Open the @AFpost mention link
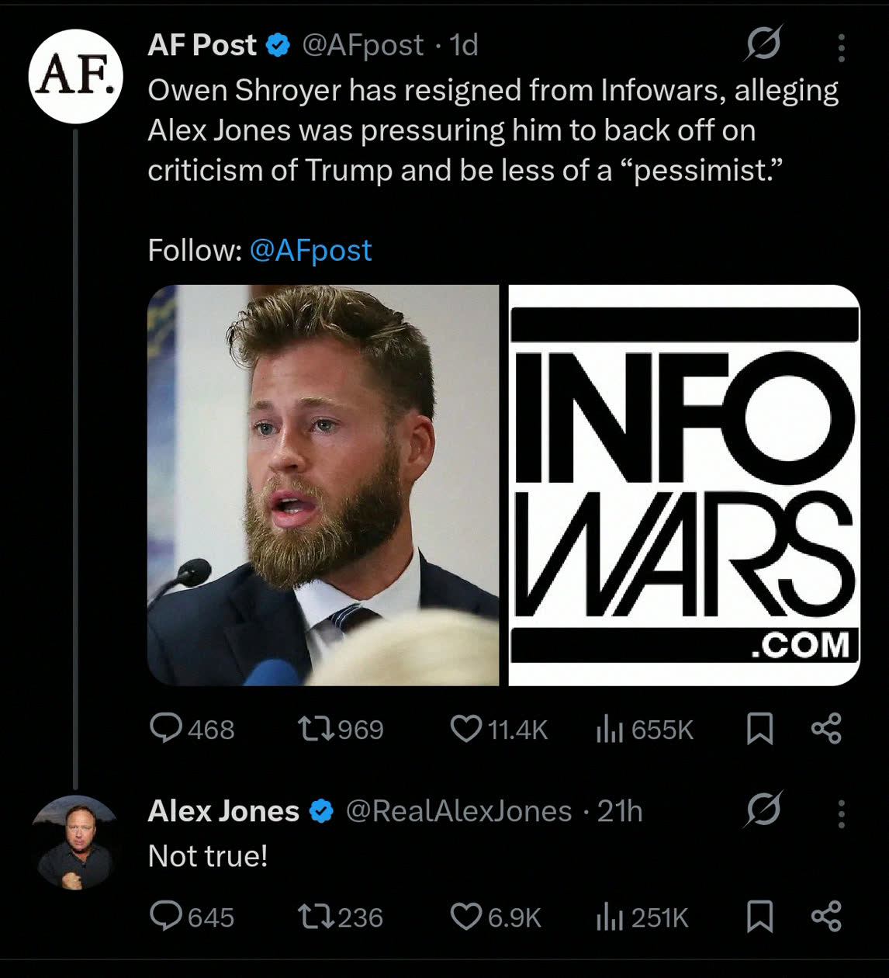889x978 pixels. (x=310, y=250)
